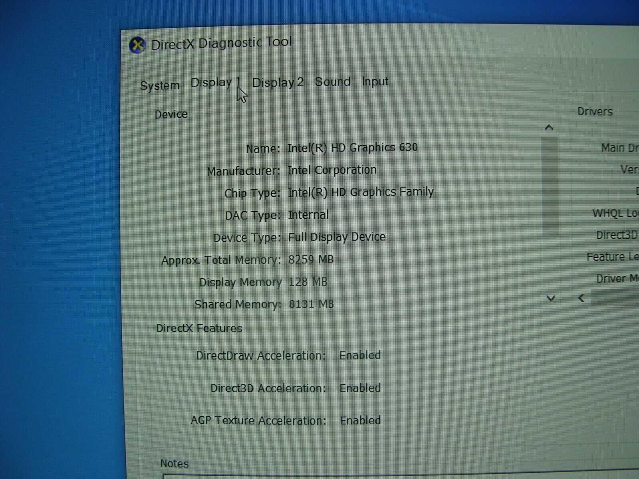Click the Intel(R) HD Graphics Family value

pos(361,192)
